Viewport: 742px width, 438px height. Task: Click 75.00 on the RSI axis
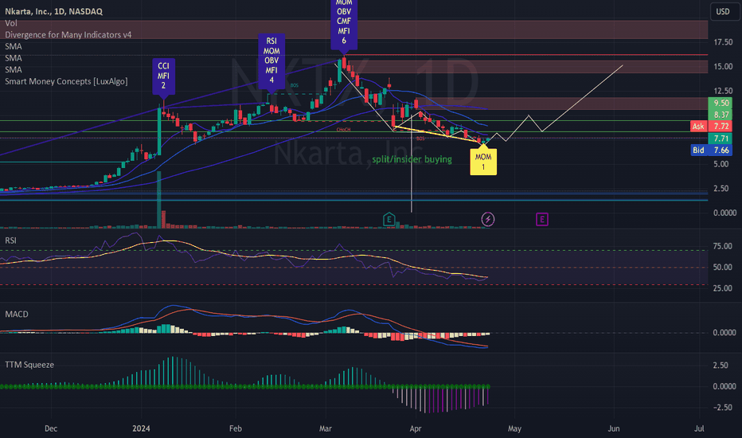point(723,246)
